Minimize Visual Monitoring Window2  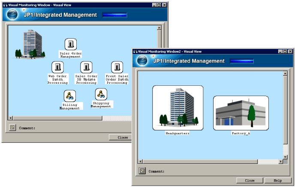pos(280,51)
